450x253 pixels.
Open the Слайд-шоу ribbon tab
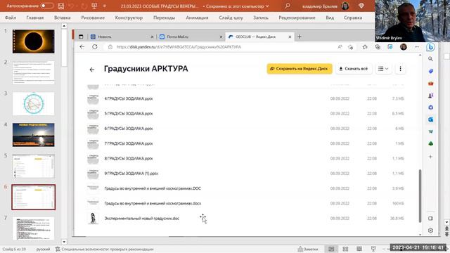click(231, 18)
